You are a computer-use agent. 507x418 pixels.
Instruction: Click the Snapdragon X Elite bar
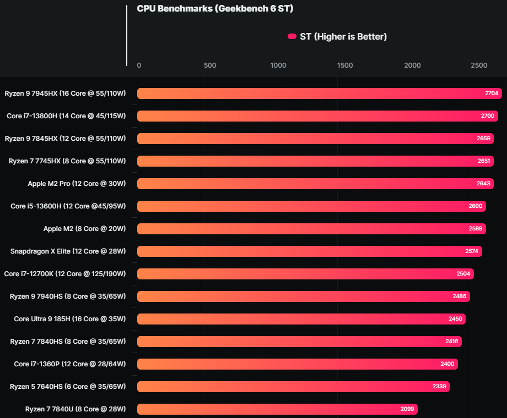(x=309, y=251)
